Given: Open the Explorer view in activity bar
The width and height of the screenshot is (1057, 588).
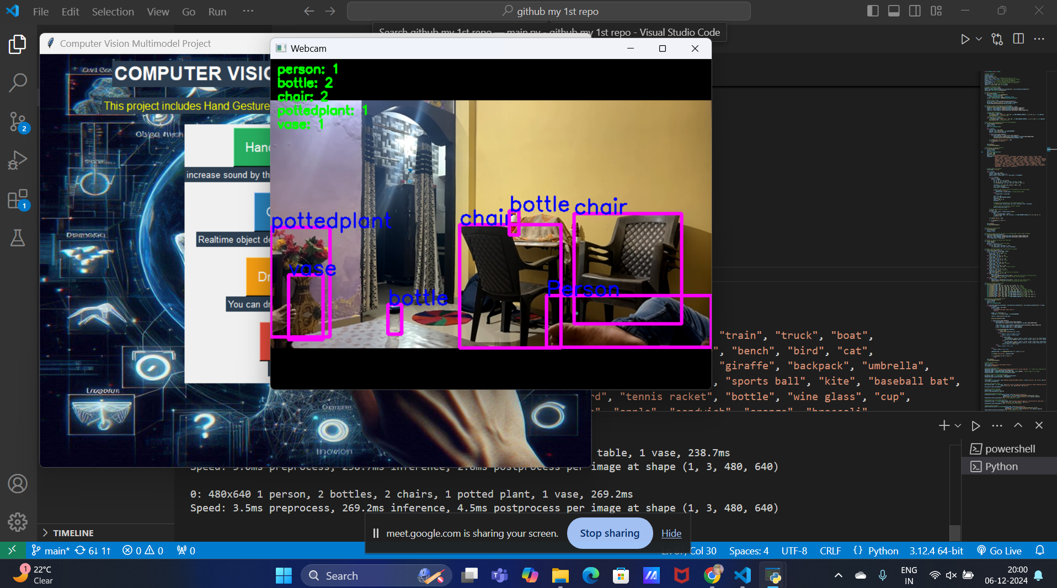Looking at the screenshot, I should (18, 44).
